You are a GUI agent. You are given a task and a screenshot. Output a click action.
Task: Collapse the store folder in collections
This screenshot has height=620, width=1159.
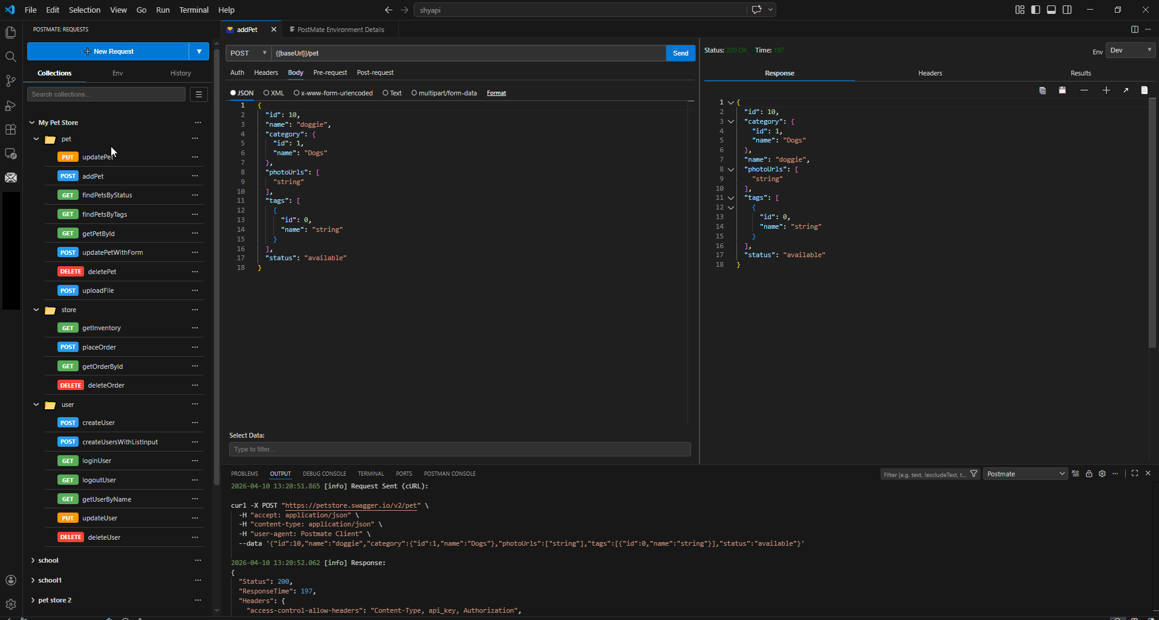tap(36, 310)
